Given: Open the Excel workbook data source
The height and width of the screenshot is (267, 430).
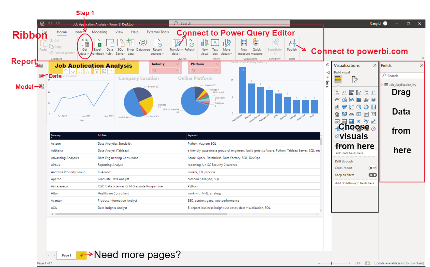Looking at the screenshot, I should coord(97,44).
